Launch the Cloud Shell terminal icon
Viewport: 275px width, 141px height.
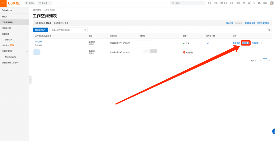[244, 3]
